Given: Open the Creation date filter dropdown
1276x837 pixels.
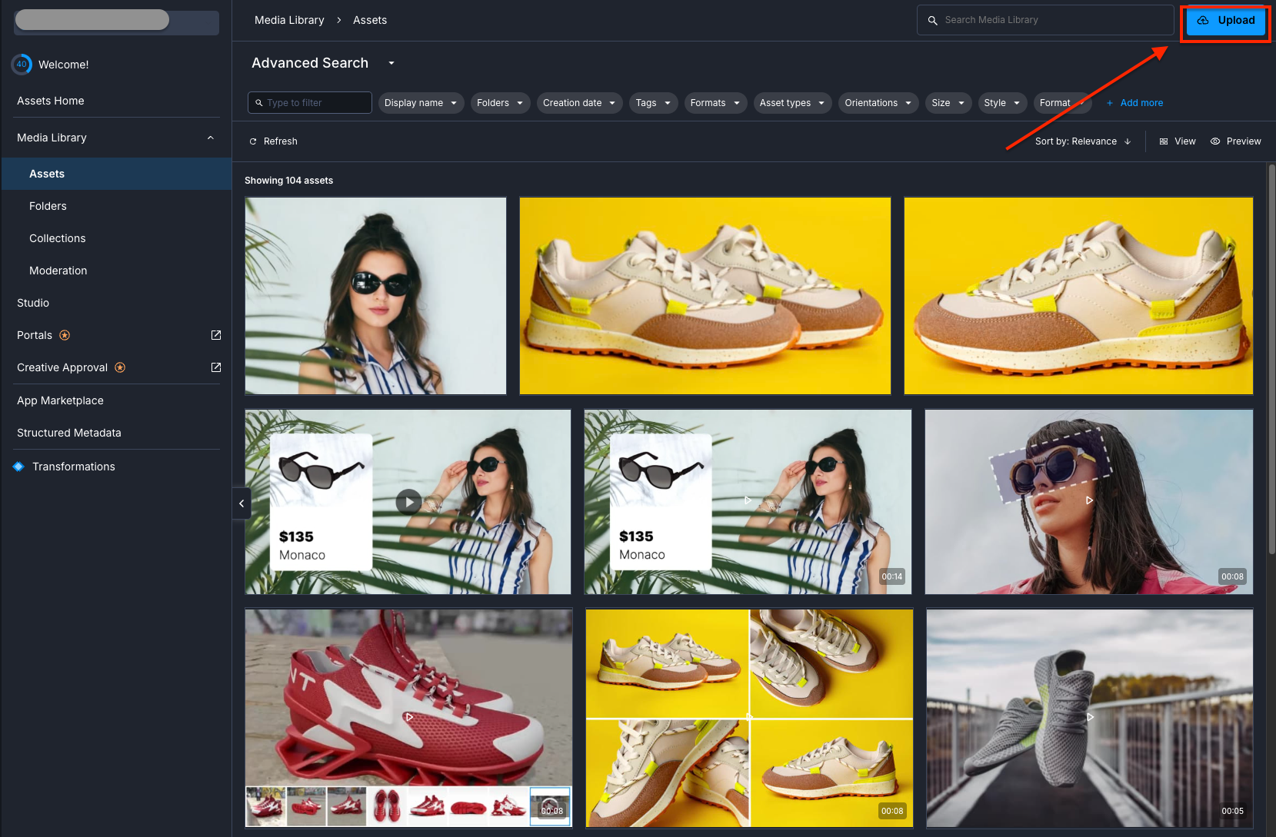Looking at the screenshot, I should [x=579, y=102].
